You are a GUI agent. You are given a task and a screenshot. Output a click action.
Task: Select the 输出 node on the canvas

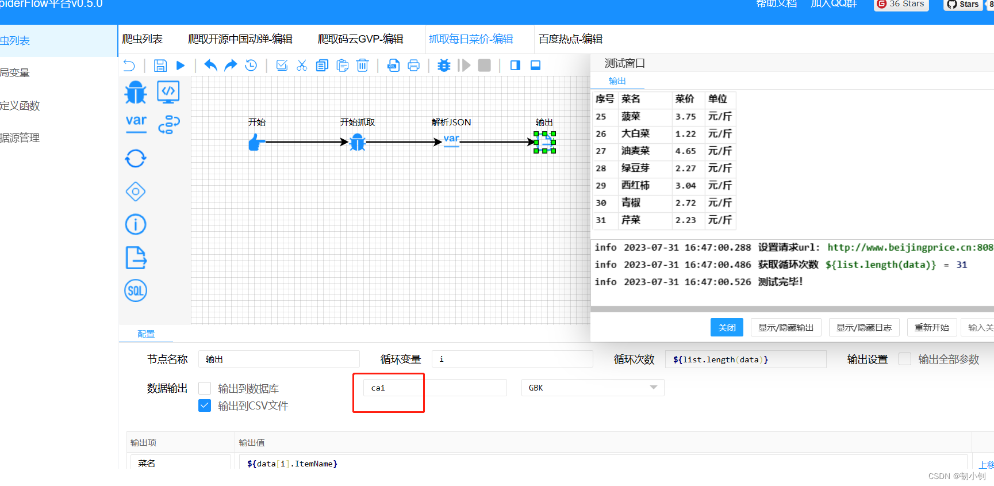pos(544,142)
